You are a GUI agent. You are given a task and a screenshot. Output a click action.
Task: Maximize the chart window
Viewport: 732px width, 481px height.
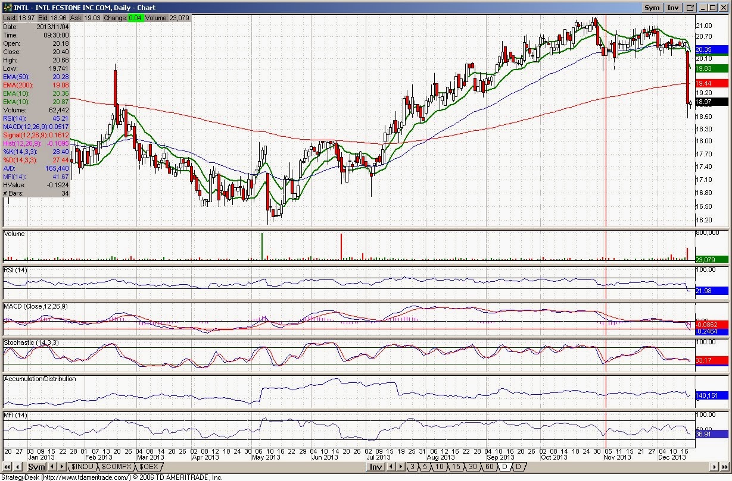[712, 8]
